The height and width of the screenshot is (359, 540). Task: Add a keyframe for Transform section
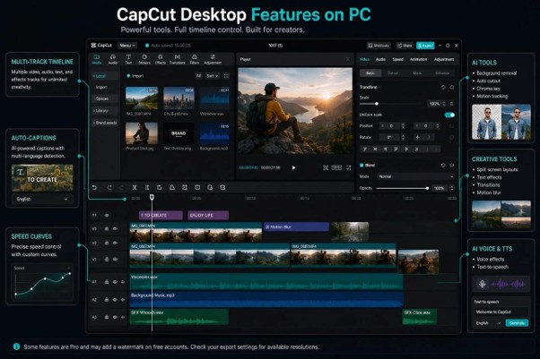(x=452, y=88)
